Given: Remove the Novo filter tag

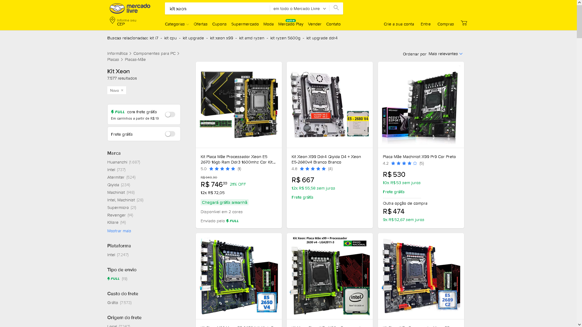Looking at the screenshot, I should click(x=122, y=90).
